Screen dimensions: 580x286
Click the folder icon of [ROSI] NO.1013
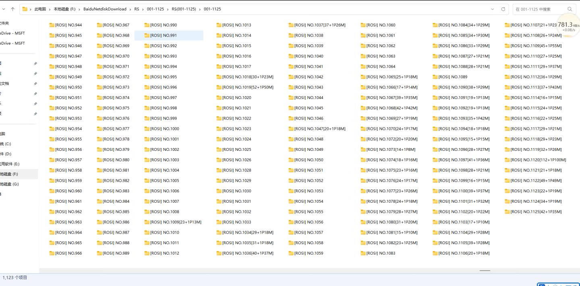[219, 25]
